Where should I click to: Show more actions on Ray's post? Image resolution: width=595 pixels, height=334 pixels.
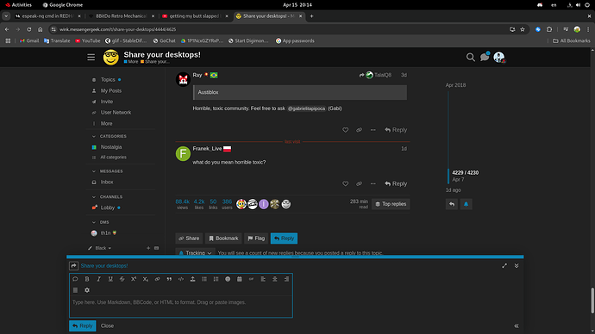click(373, 130)
